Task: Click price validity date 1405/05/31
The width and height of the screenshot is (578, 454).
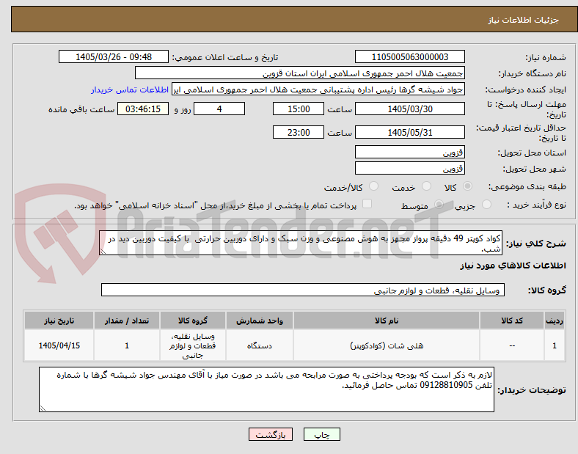Action: pos(410,132)
